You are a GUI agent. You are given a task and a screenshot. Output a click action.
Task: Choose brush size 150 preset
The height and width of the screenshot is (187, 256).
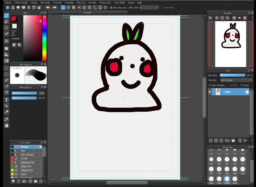click(x=227, y=171)
